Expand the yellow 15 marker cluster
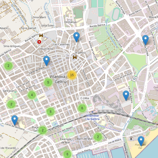Image resolution: width=158 pixels, height=158 pixels. click(x=72, y=75)
